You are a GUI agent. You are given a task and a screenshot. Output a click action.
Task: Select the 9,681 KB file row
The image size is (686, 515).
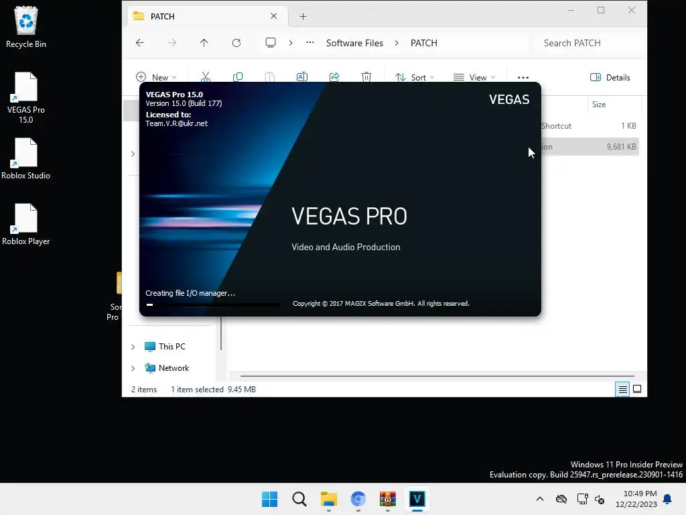pyautogui.click(x=590, y=147)
